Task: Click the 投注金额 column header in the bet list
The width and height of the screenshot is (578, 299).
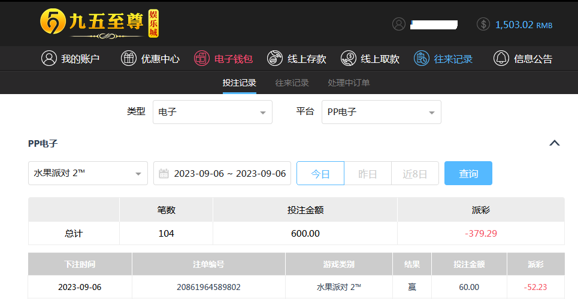Action: (x=469, y=264)
